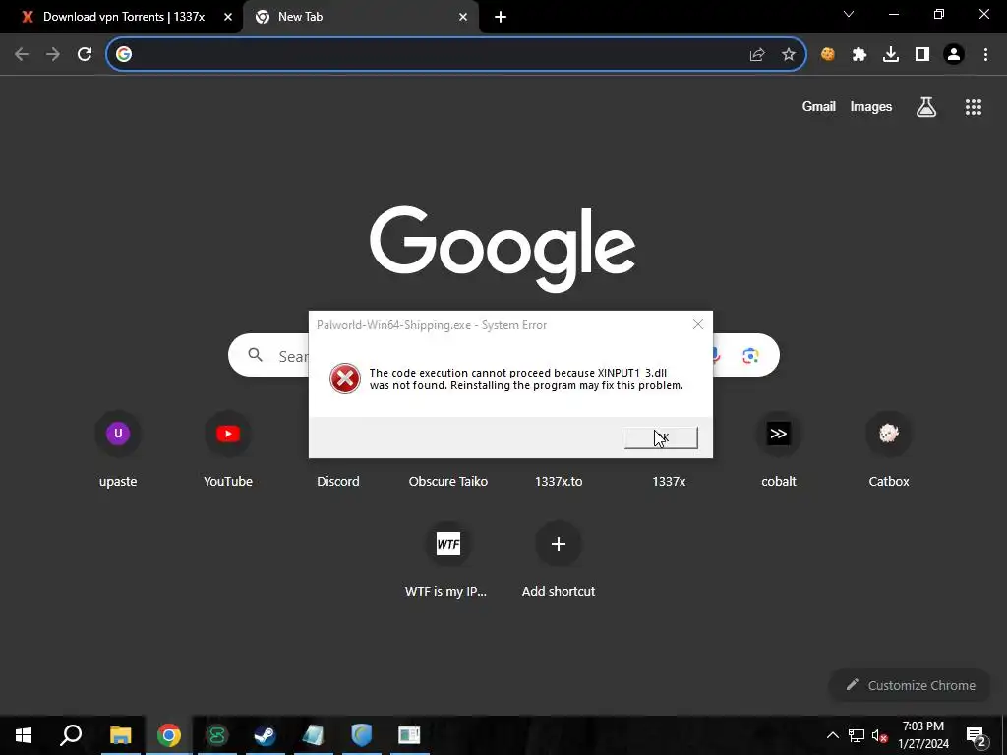Open the tab search dropdown chevron
This screenshot has width=1007, height=755.
(x=849, y=14)
